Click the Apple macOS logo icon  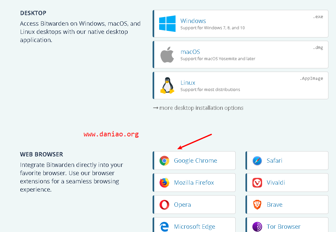click(x=167, y=55)
